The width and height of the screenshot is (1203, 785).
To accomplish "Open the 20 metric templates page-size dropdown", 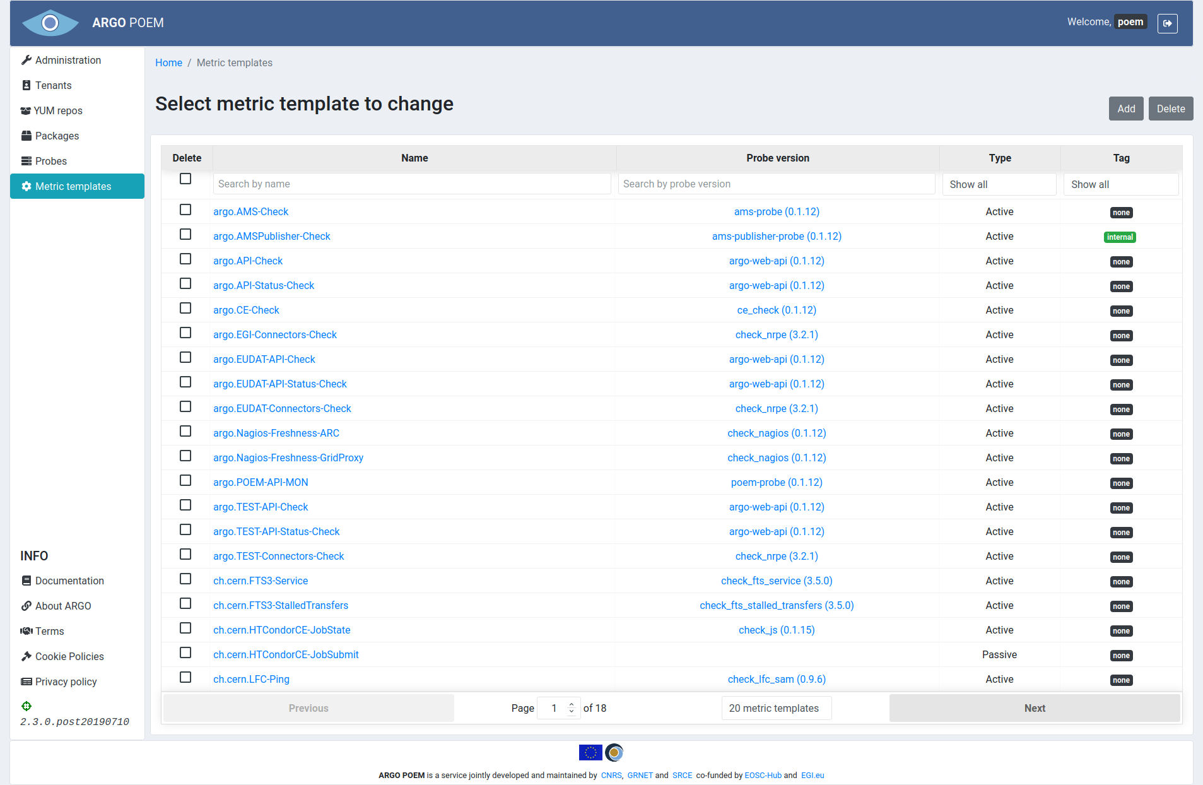I will 777,708.
